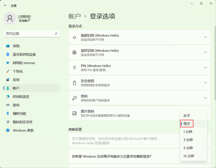Open 个性化 settings
Image resolution: width=216 pixels, height=168 pixels.
point(32,71)
